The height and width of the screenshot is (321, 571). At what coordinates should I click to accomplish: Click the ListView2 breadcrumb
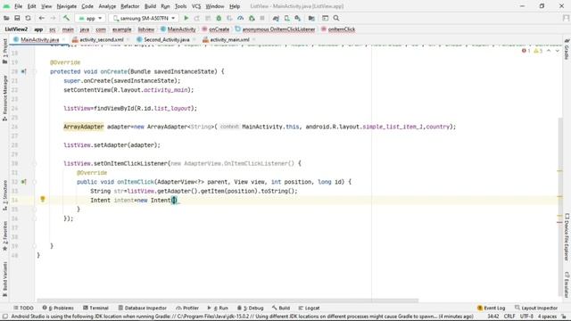[x=16, y=29]
